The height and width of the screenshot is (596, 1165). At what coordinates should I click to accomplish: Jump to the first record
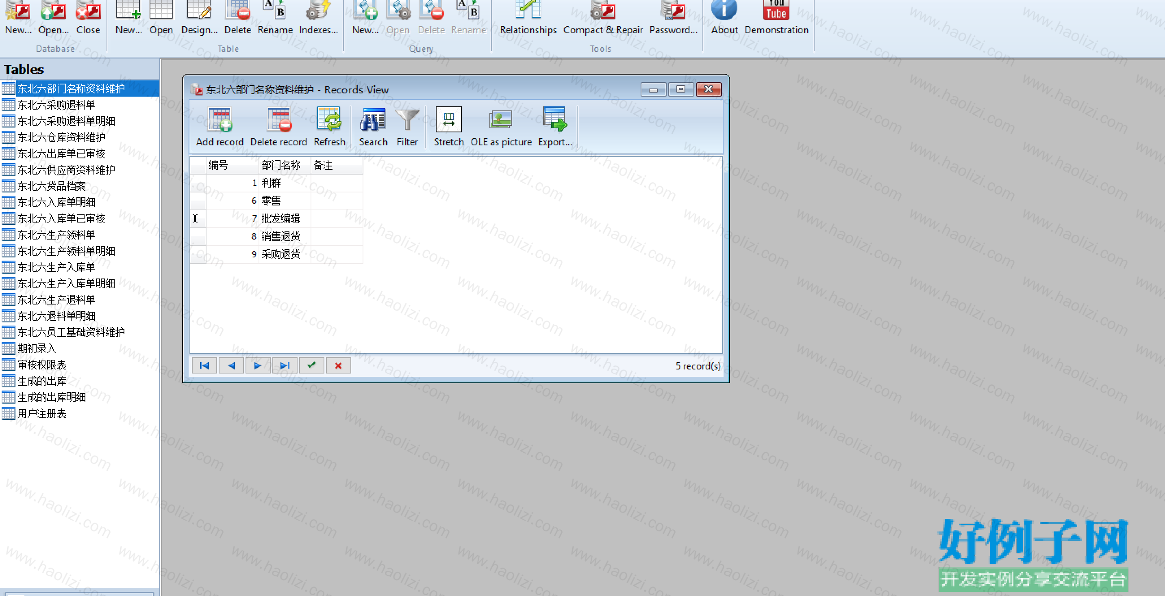(204, 365)
